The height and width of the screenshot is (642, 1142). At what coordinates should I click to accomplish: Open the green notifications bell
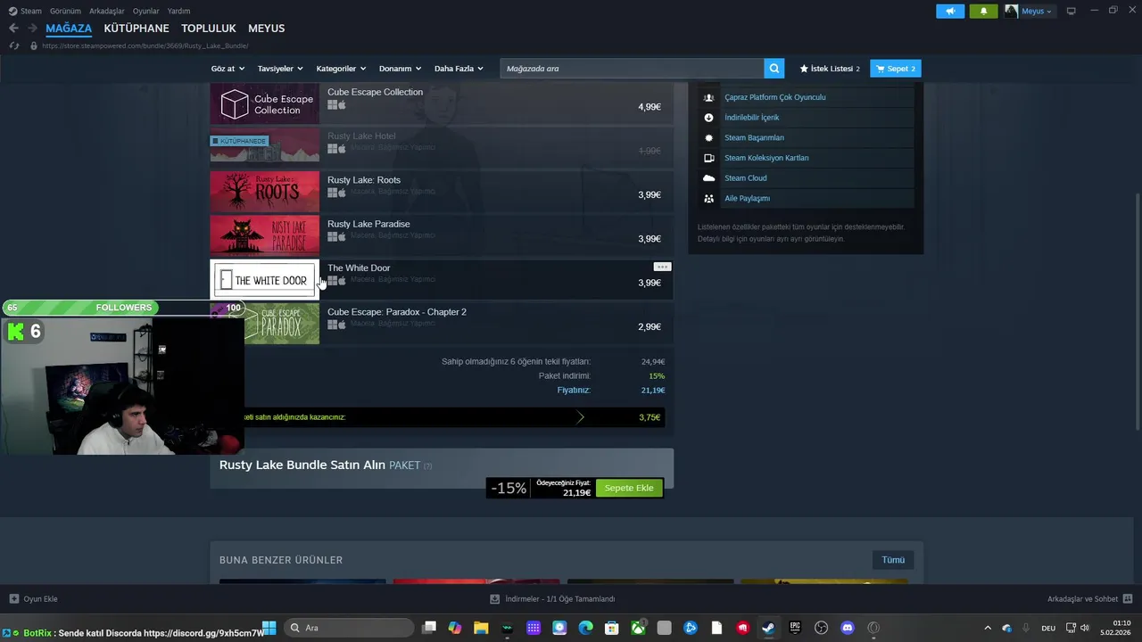[x=983, y=11]
